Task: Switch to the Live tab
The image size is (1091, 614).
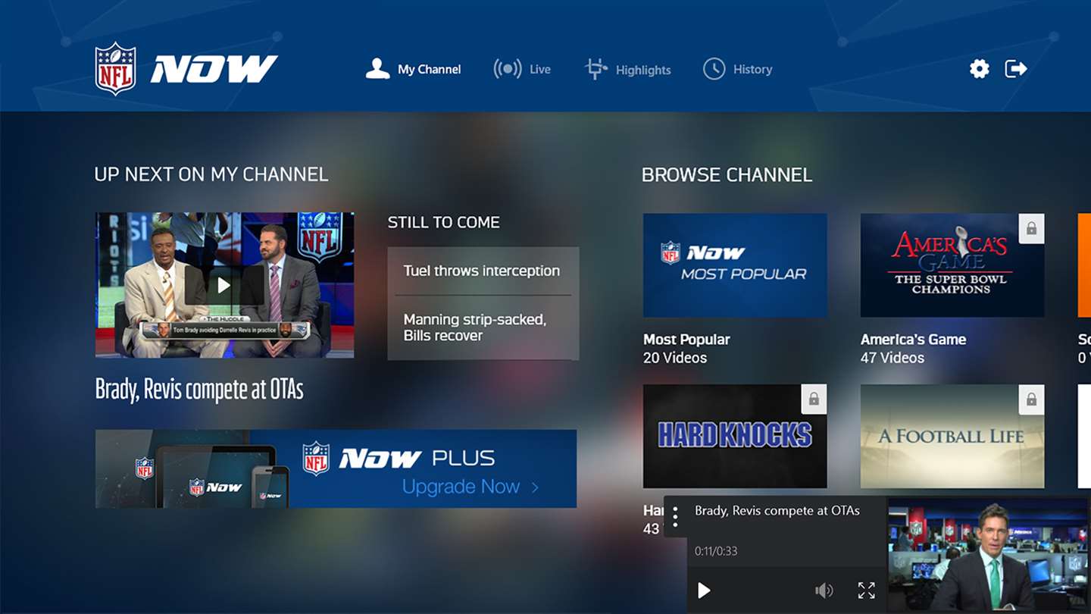Action: pyautogui.click(x=522, y=69)
